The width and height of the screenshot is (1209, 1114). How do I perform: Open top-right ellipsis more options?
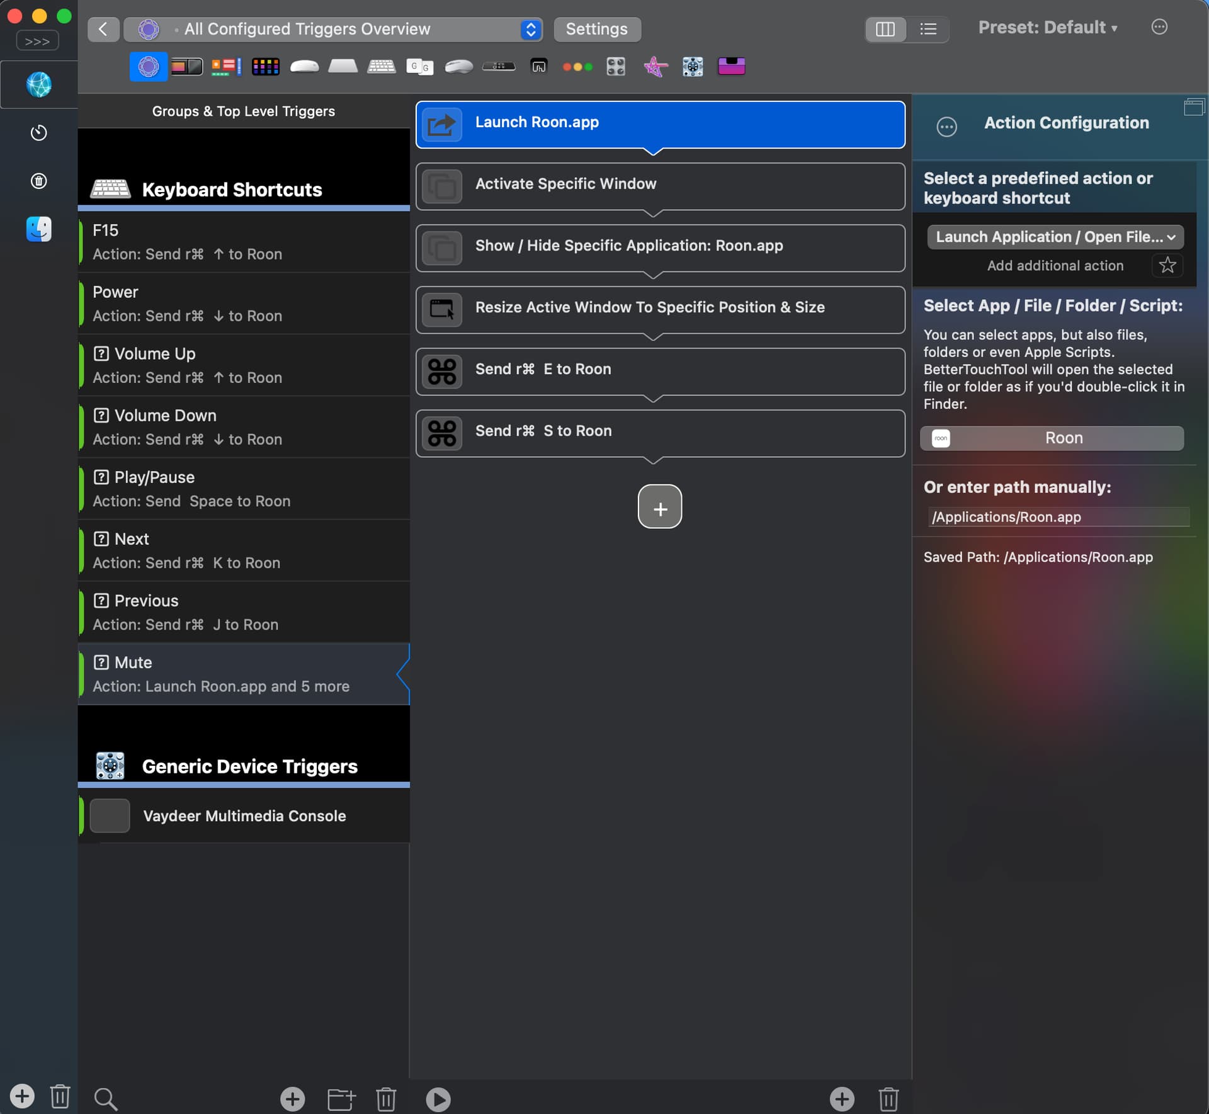(x=1159, y=27)
